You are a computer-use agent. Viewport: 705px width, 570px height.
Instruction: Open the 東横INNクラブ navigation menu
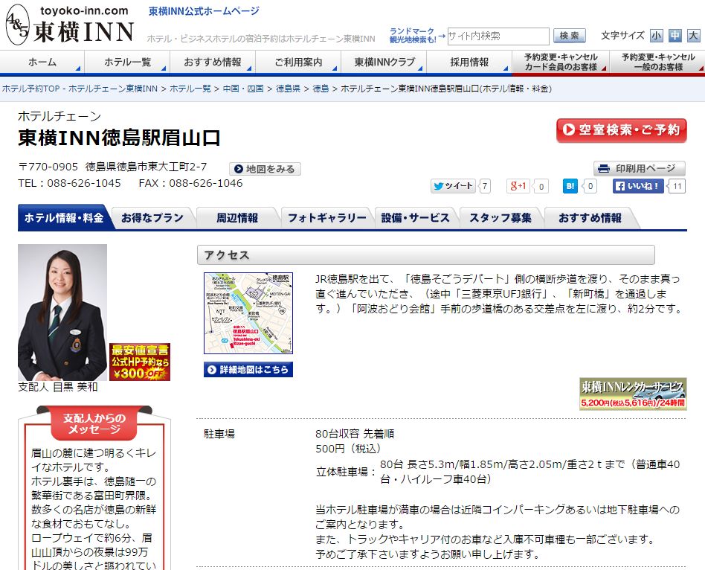[384, 62]
